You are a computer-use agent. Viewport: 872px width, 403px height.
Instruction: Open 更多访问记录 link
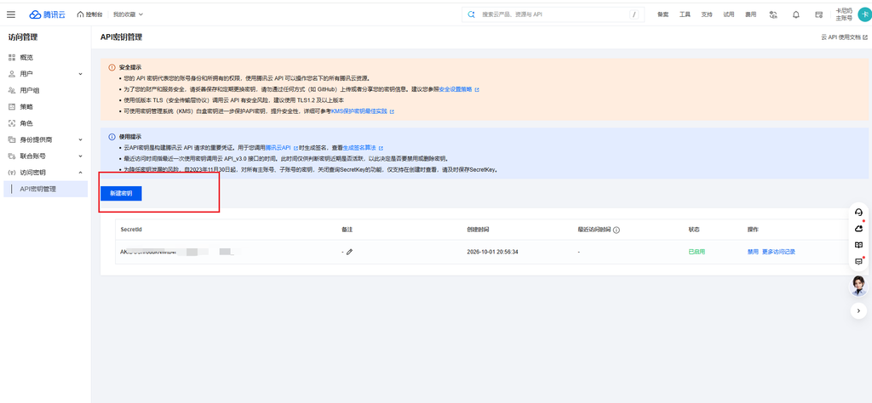[778, 252]
